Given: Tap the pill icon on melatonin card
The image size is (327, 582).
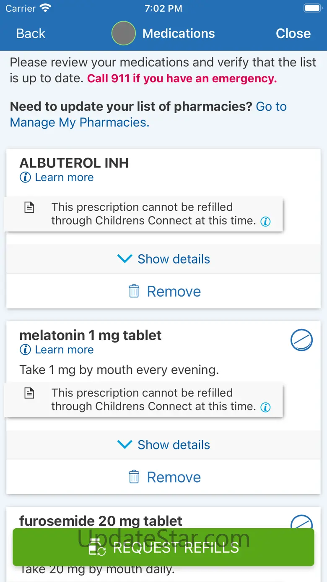Looking at the screenshot, I should [x=301, y=340].
